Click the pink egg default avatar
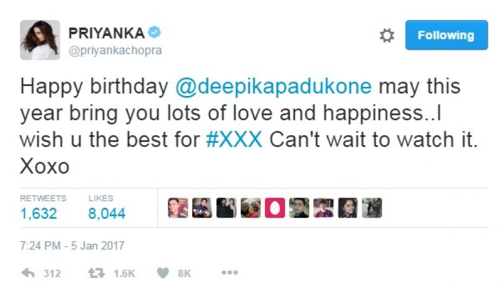 (x=275, y=208)
